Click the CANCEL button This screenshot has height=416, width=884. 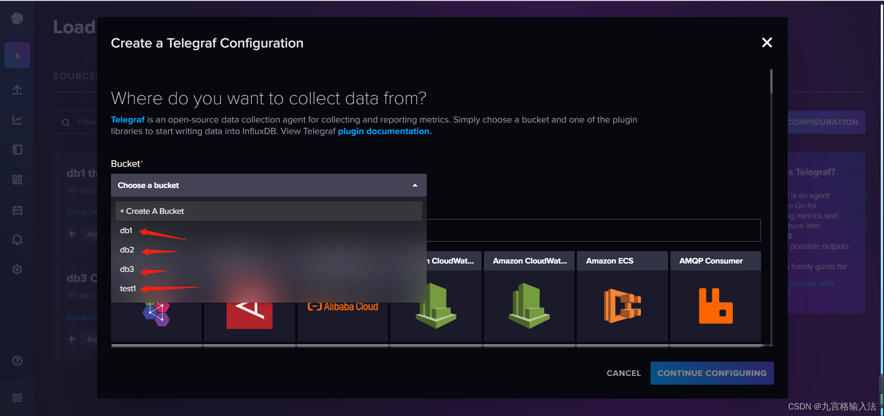click(x=623, y=373)
